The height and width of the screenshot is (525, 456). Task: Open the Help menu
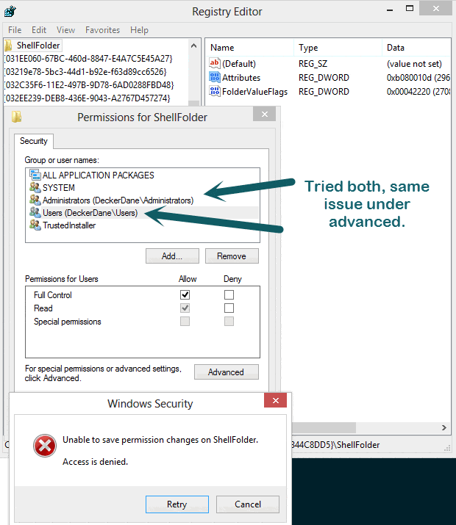[x=139, y=30]
